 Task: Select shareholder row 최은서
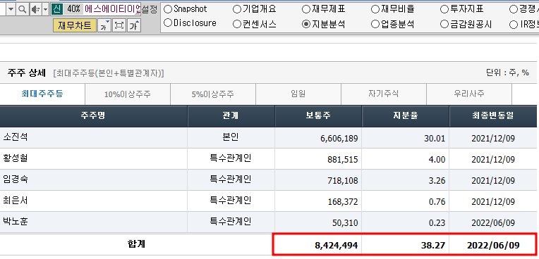click(268, 201)
